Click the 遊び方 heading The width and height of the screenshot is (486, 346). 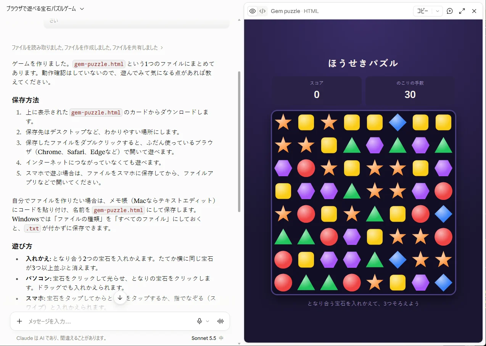22,246
